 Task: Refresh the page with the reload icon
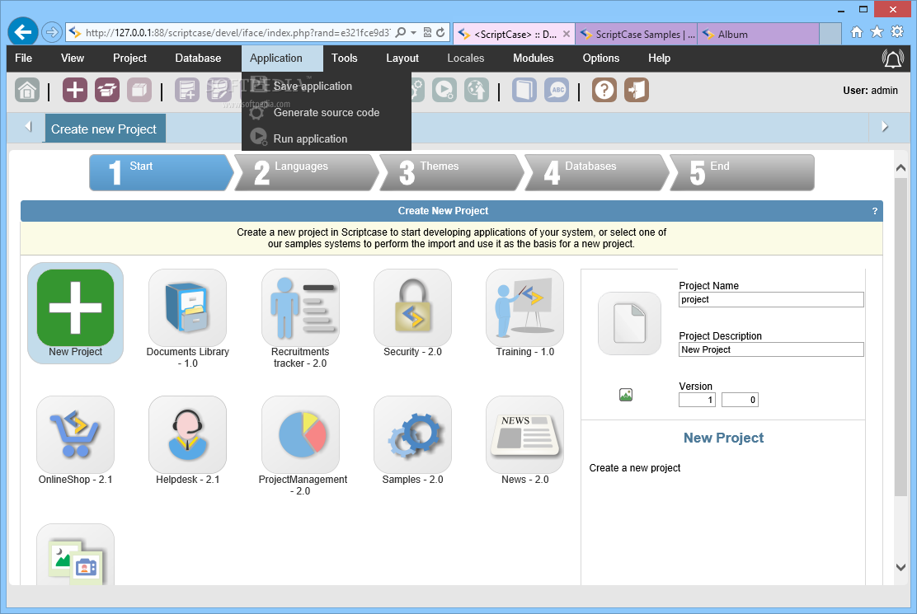(440, 32)
